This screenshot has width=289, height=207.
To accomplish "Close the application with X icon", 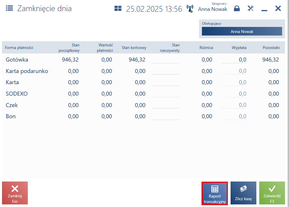I will coord(278,8).
